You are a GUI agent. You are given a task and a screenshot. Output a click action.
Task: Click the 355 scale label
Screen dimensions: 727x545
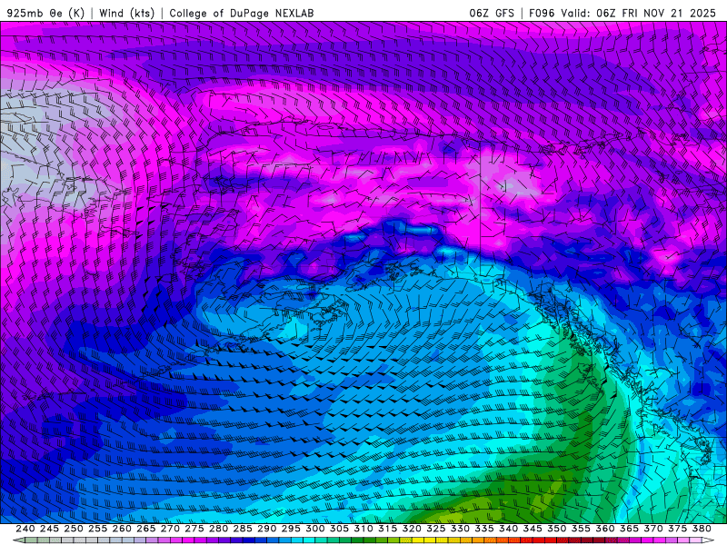[581, 529]
